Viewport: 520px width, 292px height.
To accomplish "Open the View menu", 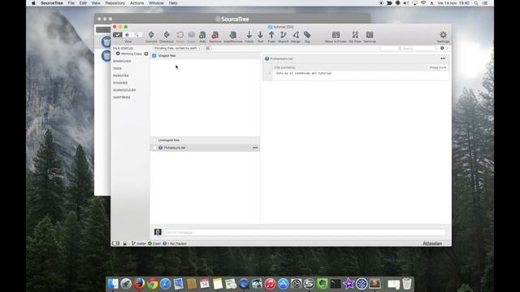I will [96, 3].
